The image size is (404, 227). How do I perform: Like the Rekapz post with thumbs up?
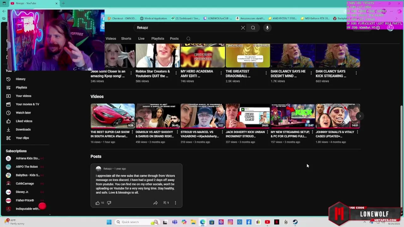click(x=98, y=203)
